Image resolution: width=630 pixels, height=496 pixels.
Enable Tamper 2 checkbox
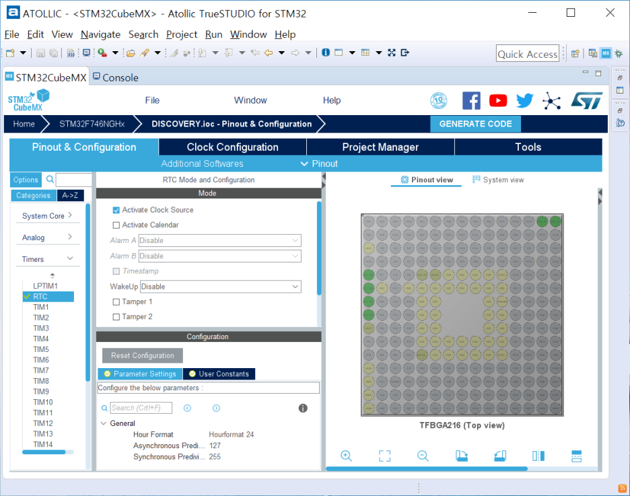tap(116, 317)
